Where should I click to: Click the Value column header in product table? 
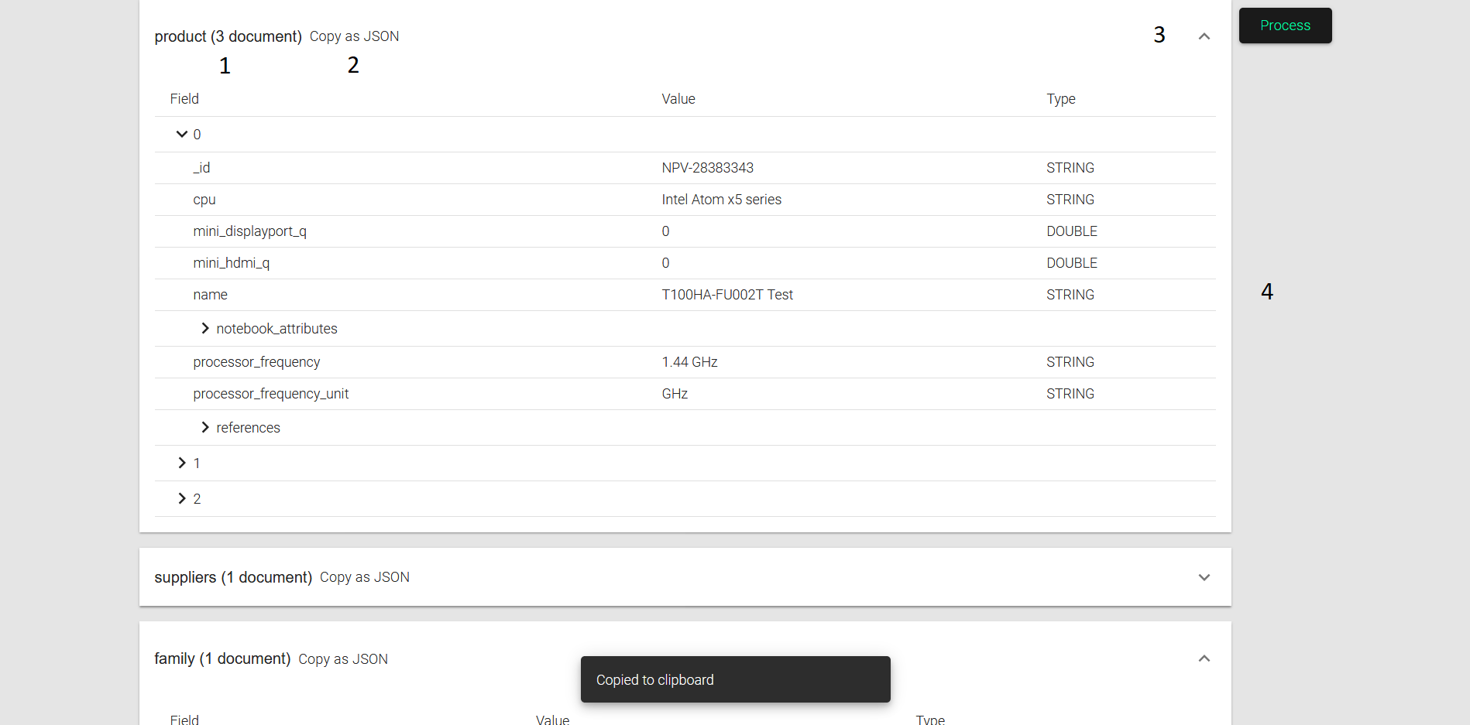coord(678,99)
